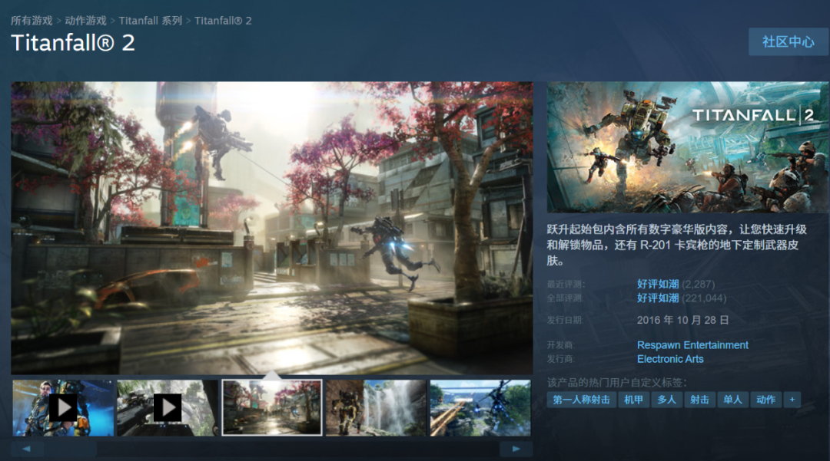Add a tag with the plus button
This screenshot has width=830, height=461.
(x=792, y=400)
